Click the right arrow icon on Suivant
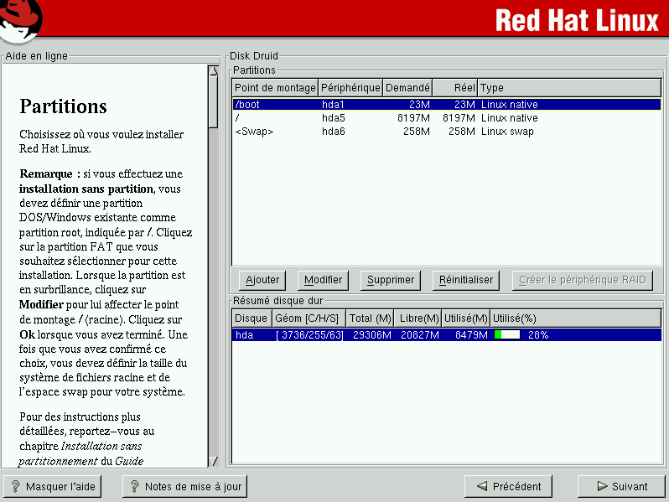Image resolution: width=669 pixels, height=502 pixels. click(x=602, y=486)
